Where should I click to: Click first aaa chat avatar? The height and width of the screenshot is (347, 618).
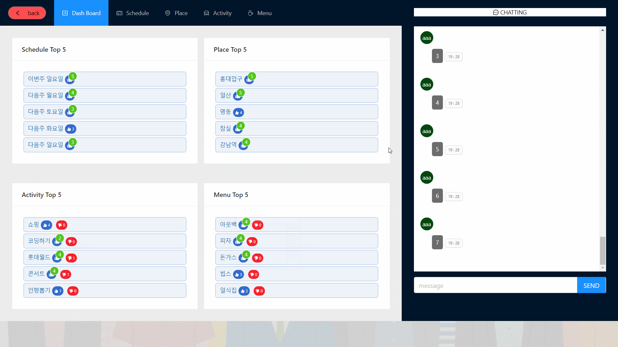coord(426,38)
